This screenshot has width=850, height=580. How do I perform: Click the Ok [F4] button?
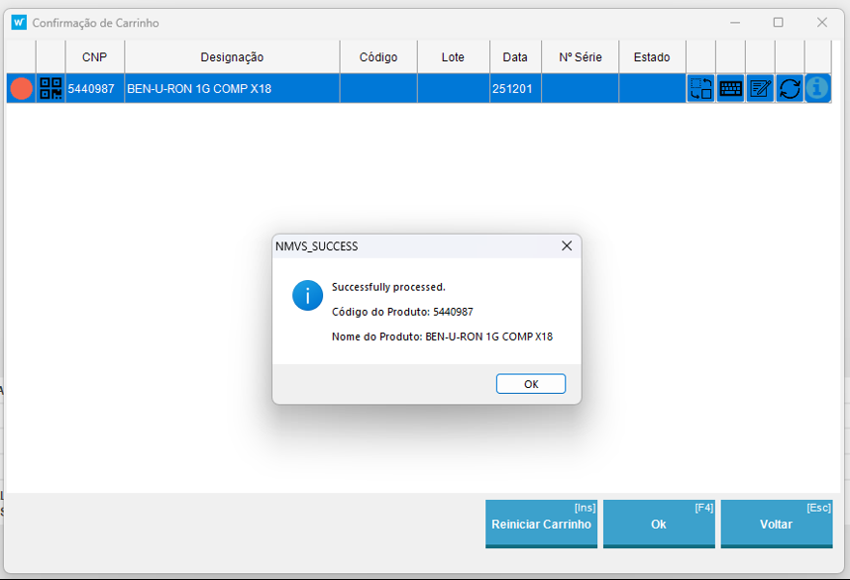coord(659,524)
